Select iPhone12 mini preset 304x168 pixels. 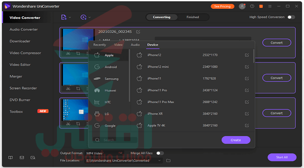192,67
